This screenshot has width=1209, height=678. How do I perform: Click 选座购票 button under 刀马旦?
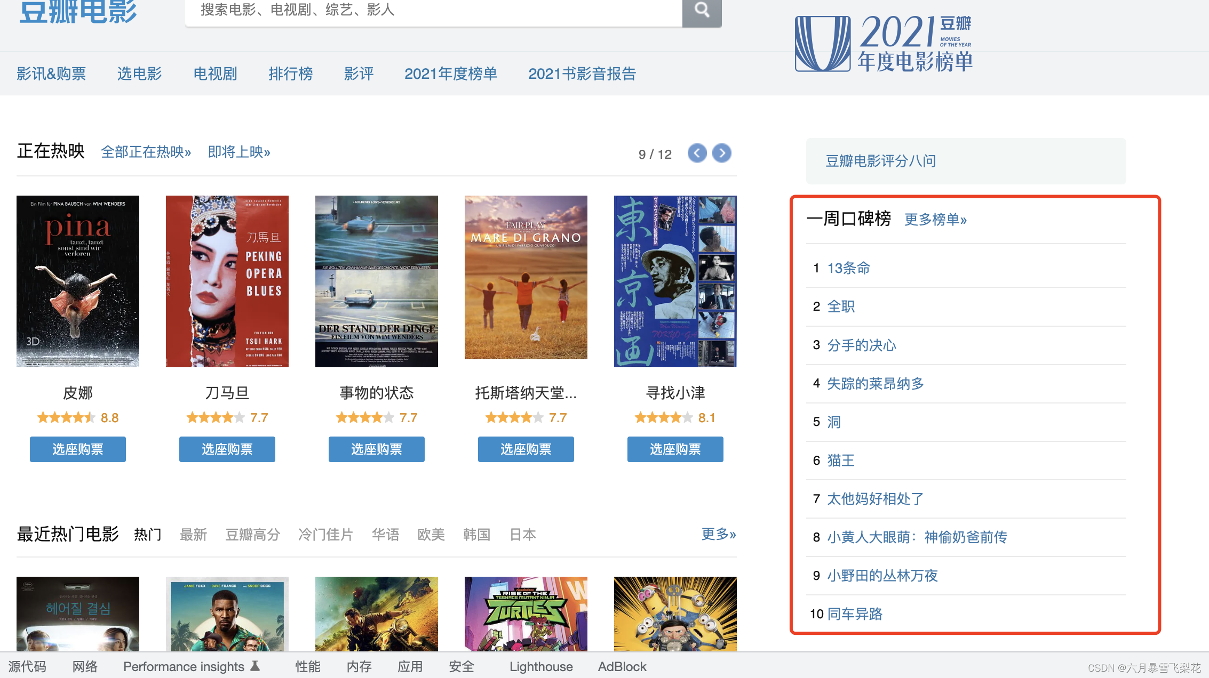(x=227, y=449)
